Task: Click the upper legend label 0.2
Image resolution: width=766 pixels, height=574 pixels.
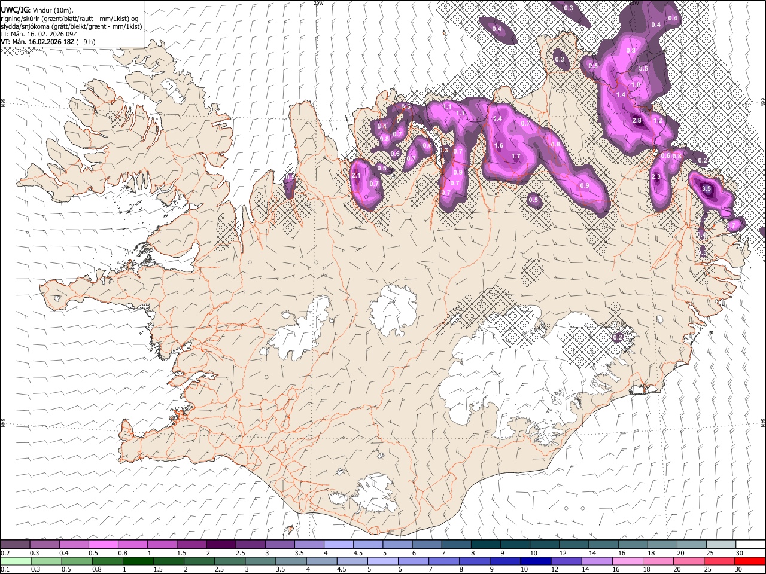Action: pos(5,553)
